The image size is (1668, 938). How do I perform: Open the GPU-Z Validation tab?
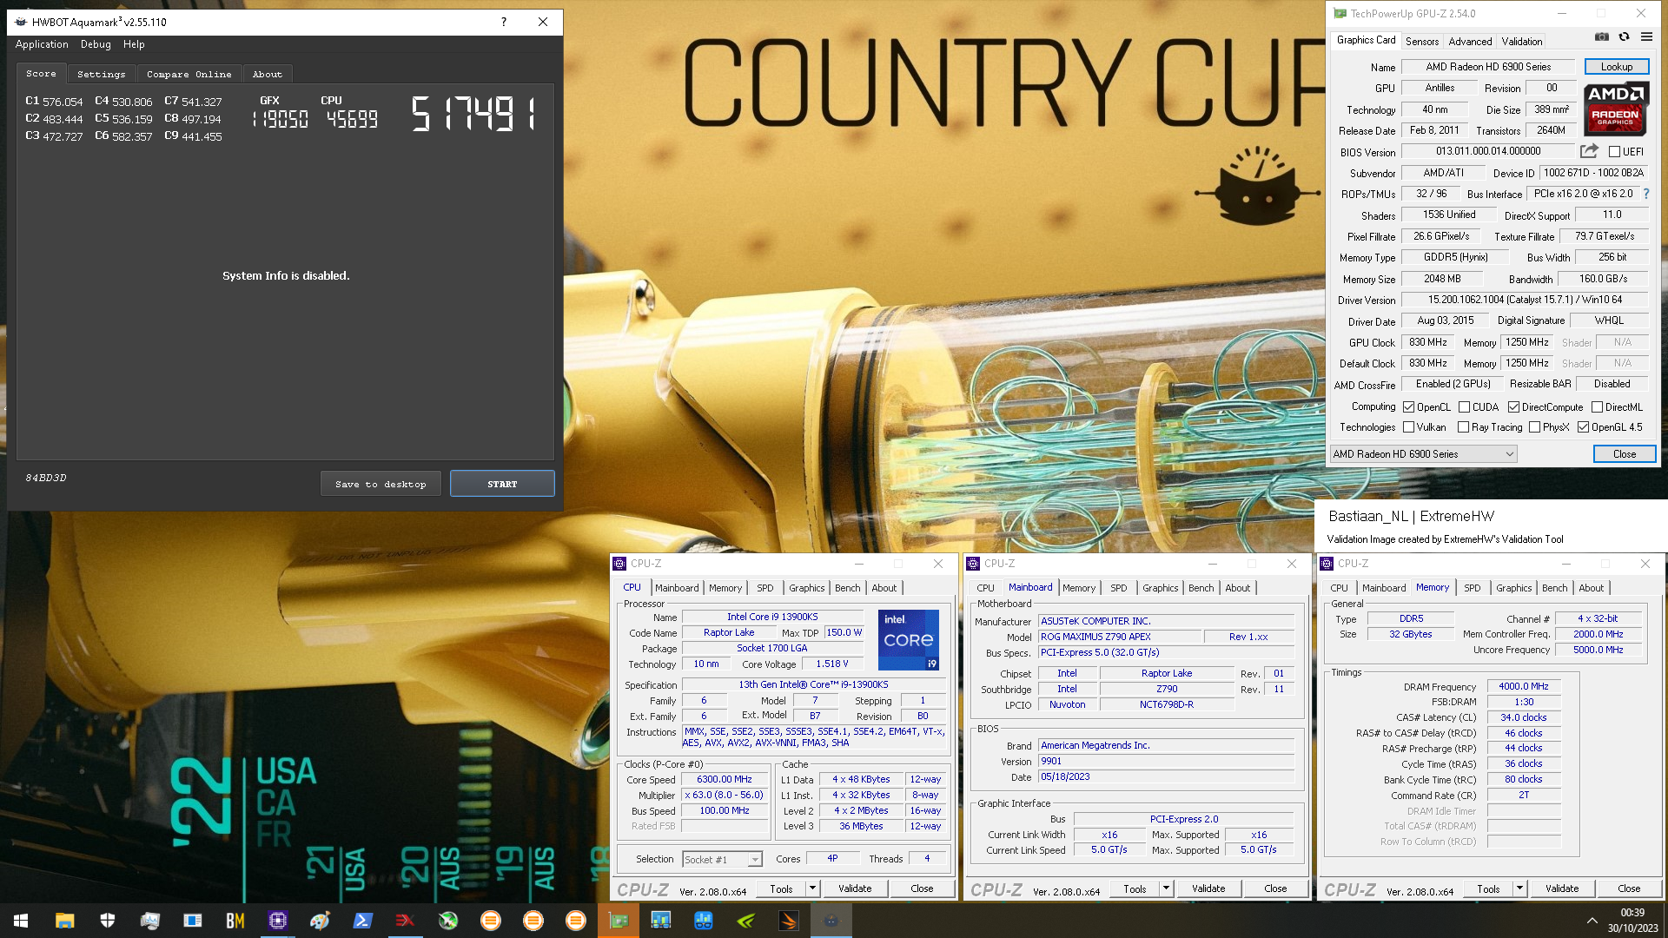coord(1522,42)
